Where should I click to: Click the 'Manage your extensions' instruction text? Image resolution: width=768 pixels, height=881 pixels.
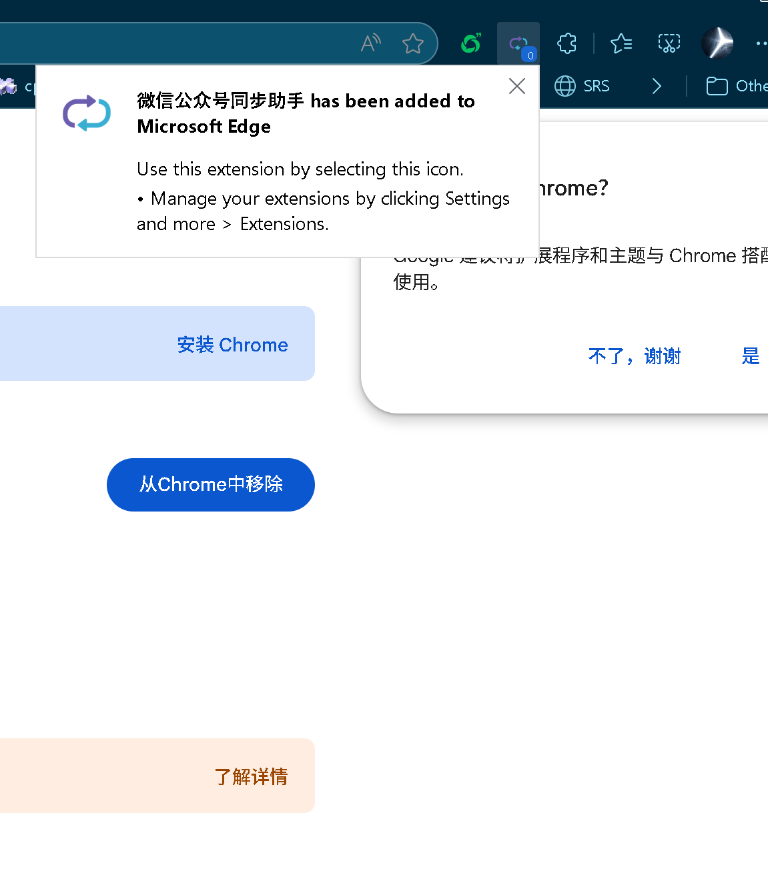pyautogui.click(x=324, y=211)
